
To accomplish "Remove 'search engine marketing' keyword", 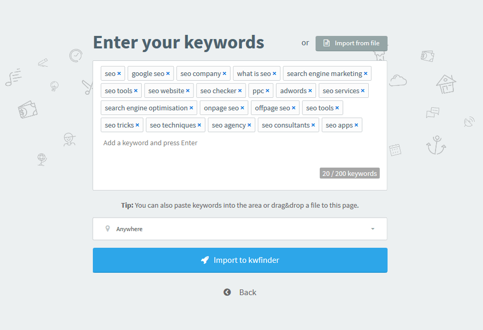I will click(365, 74).
